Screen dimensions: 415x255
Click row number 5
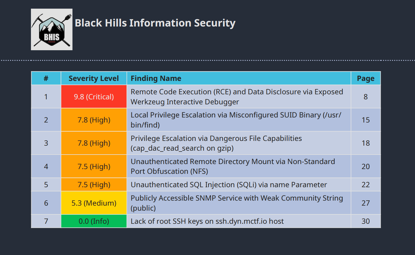[x=46, y=185]
